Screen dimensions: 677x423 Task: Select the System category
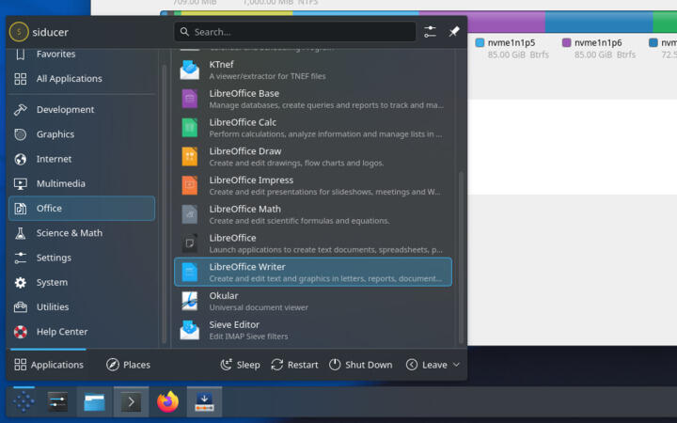tap(82, 282)
